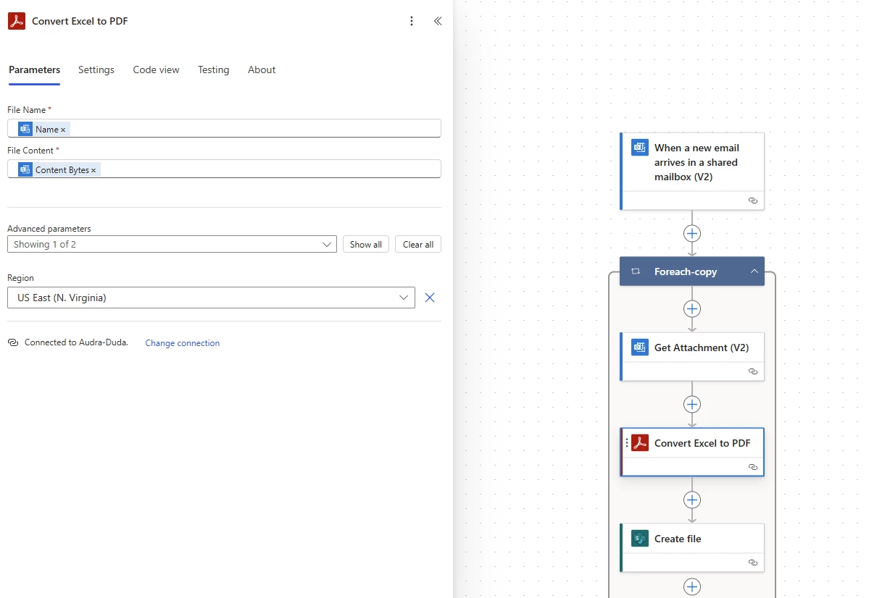Click connection icon on Get Attachment card
Screen dimensions: 869x598
(x=752, y=371)
